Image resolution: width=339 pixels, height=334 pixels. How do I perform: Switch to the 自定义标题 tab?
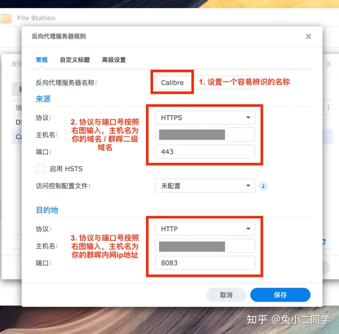coord(75,60)
